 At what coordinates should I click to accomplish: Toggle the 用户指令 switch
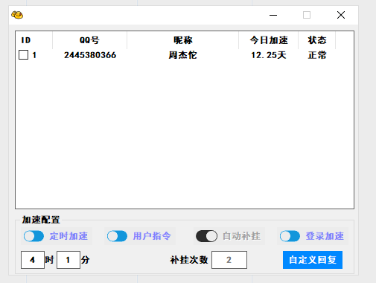(117, 236)
